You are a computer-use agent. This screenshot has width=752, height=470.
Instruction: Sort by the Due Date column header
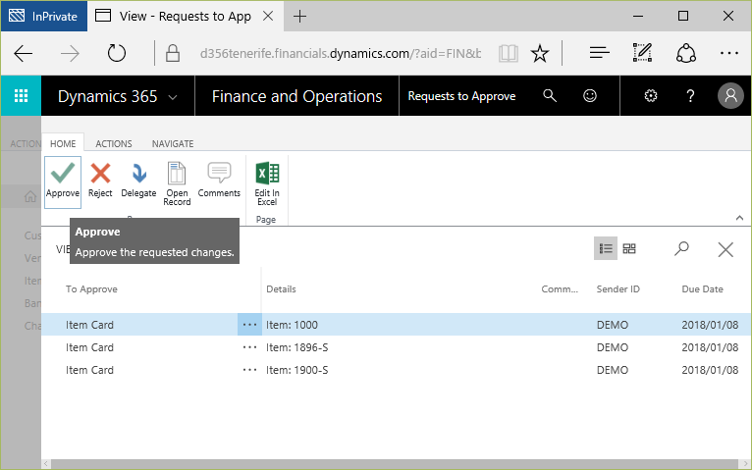pos(702,288)
